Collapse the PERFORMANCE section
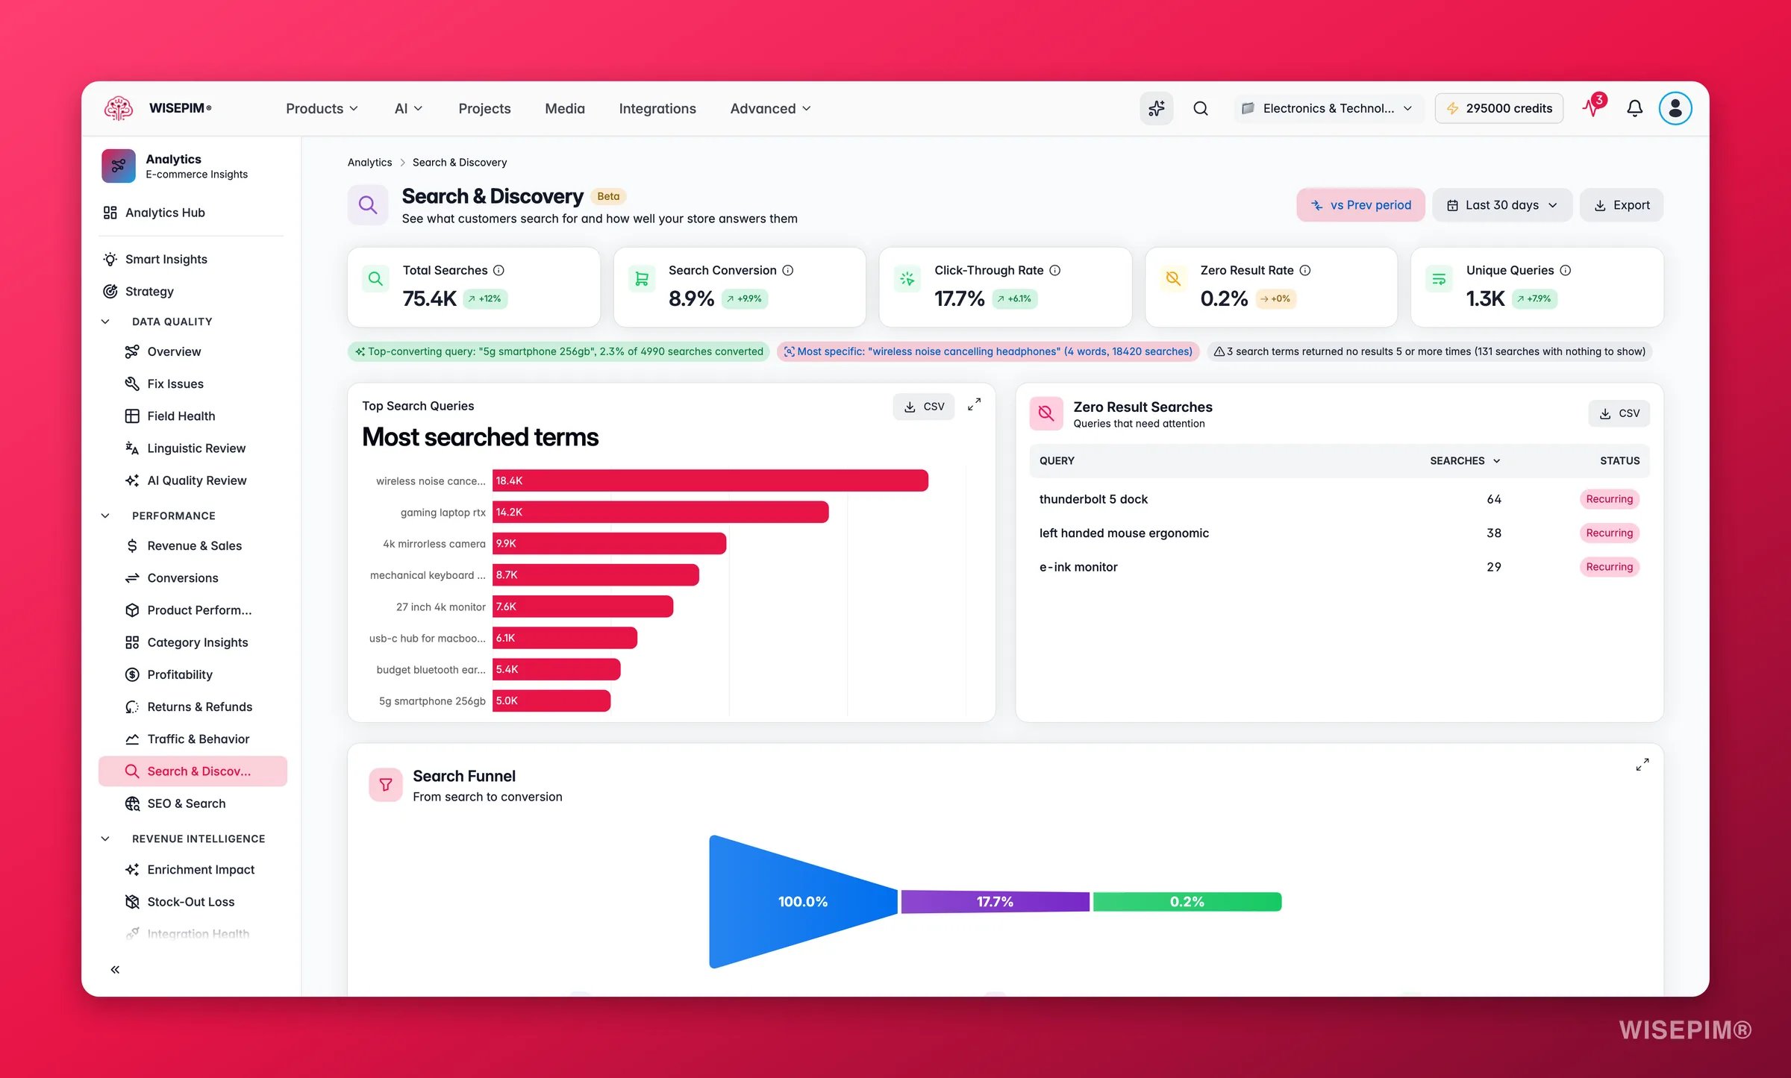 (105, 516)
